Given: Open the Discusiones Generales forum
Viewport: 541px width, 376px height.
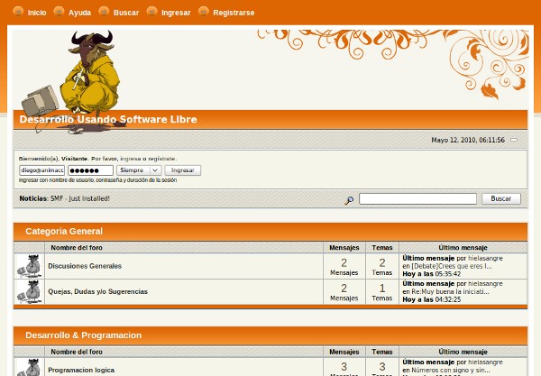Looking at the screenshot, I should [85, 266].
